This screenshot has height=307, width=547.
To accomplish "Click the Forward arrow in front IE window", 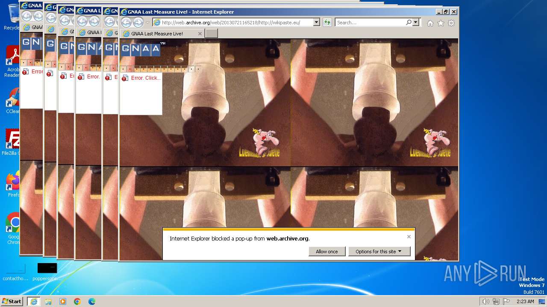I will (x=138, y=23).
